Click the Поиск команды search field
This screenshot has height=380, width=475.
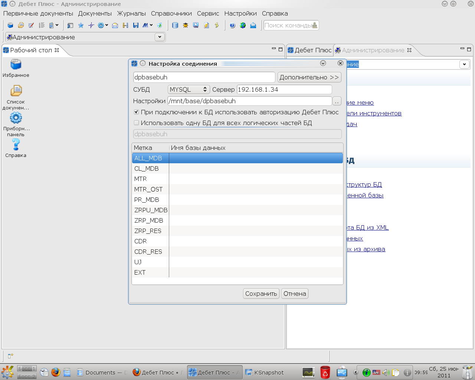pos(291,25)
